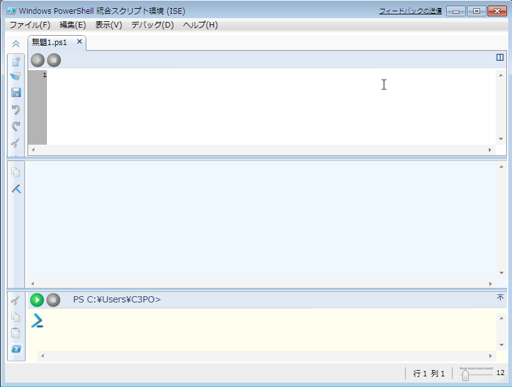Image resolution: width=512 pixels, height=387 pixels.
Task: Click script pane scroll down arrow
Action: pyautogui.click(x=501, y=139)
